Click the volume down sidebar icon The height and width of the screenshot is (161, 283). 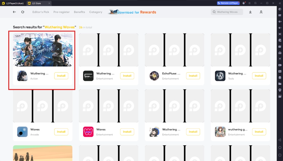280,28
